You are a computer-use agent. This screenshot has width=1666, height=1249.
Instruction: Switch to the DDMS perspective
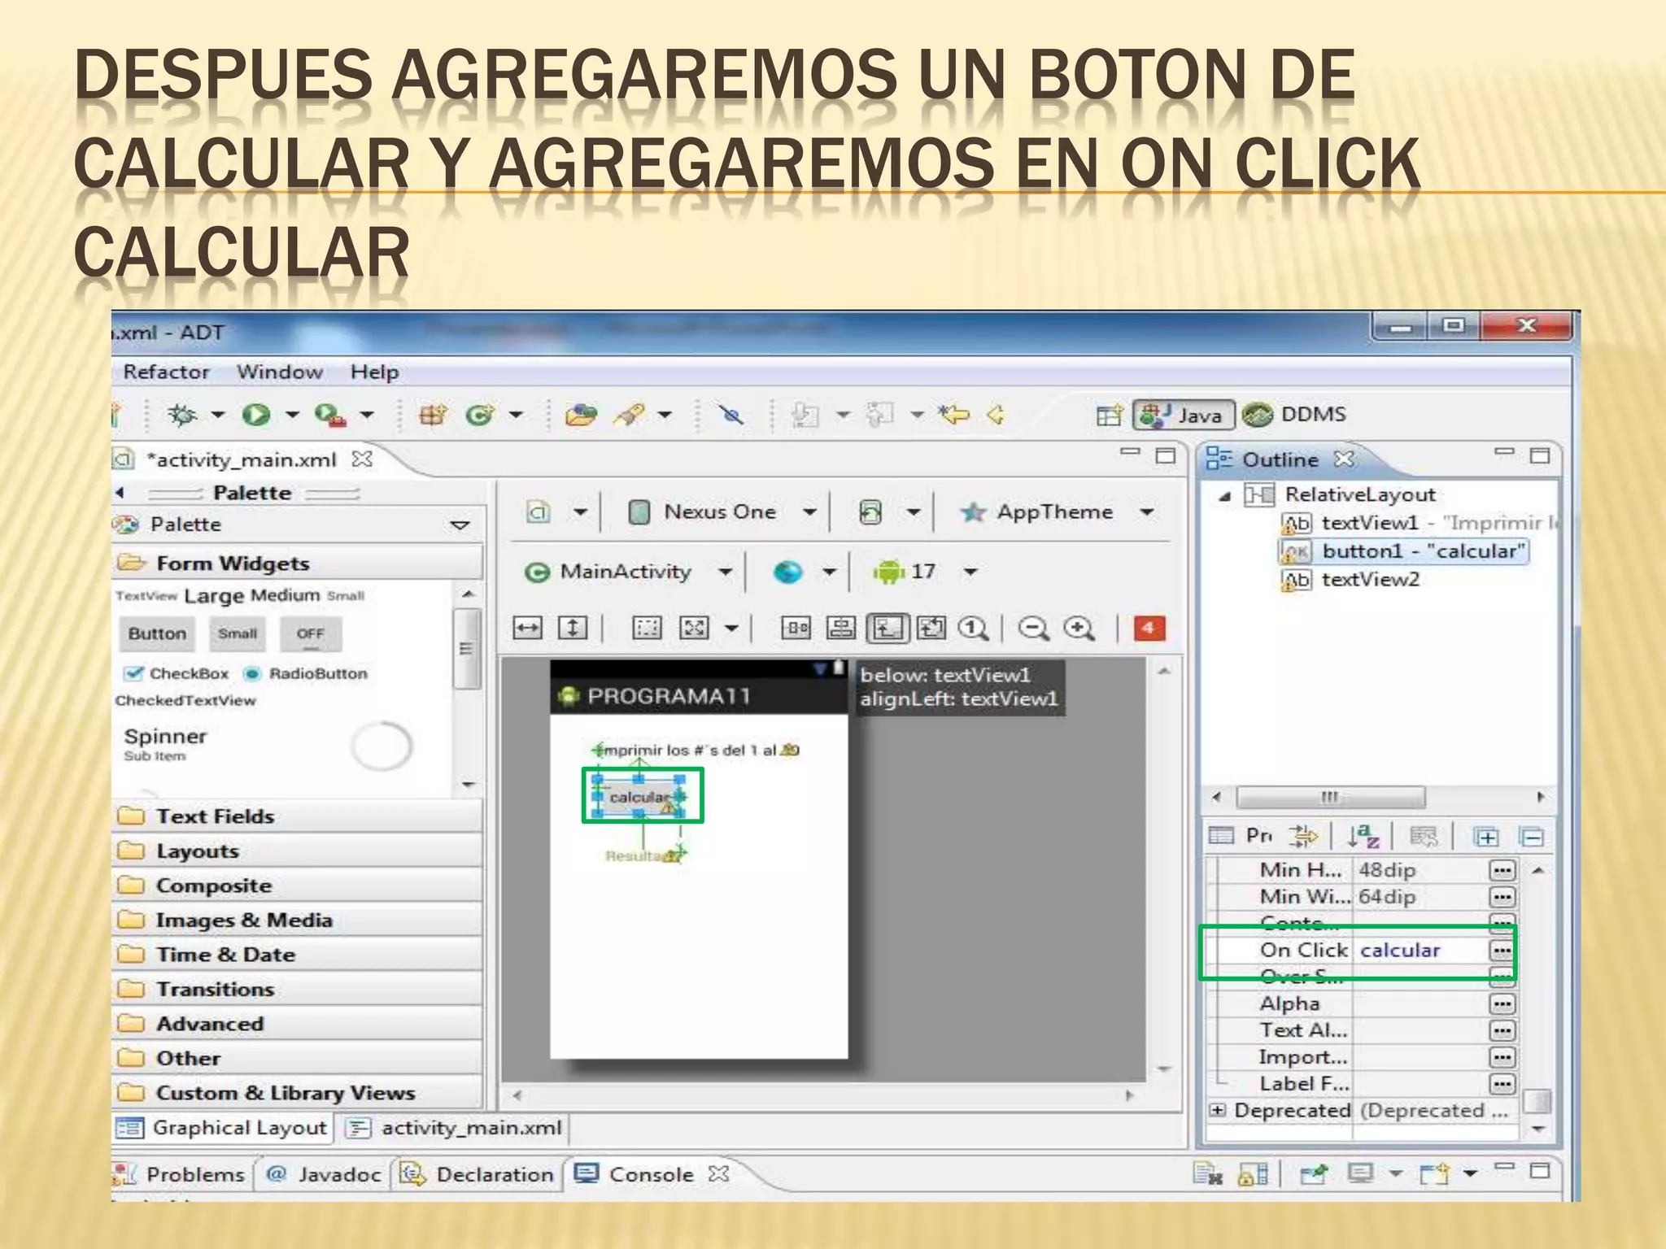[1293, 415]
